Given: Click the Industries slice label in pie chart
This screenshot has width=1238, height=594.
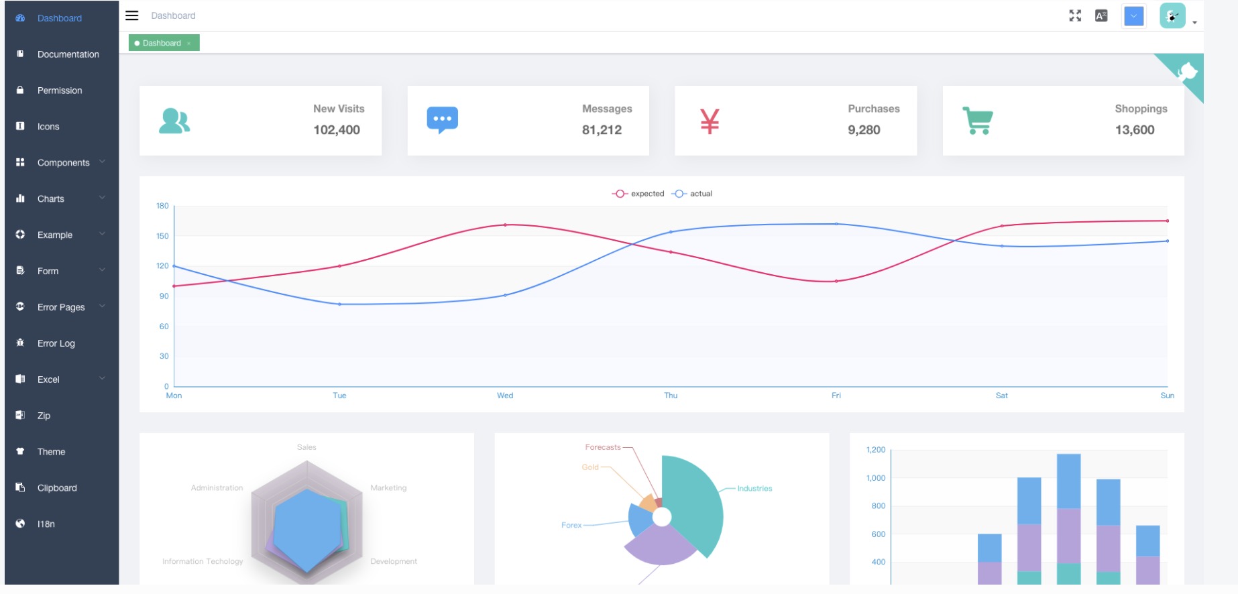Looking at the screenshot, I should coord(754,489).
